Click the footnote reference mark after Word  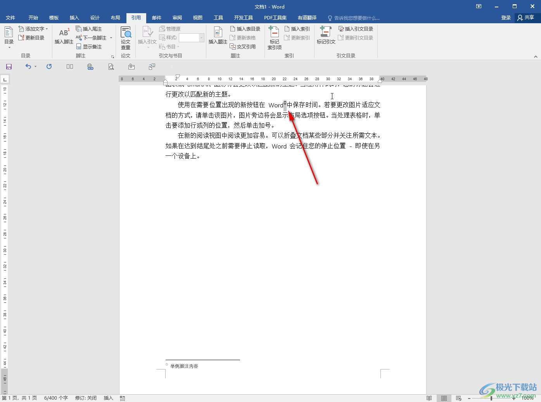285,103
